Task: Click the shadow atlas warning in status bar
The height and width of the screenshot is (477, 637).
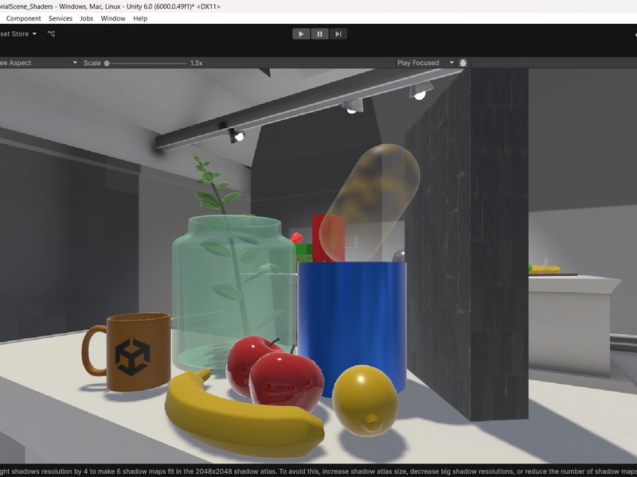Action: [x=318, y=471]
